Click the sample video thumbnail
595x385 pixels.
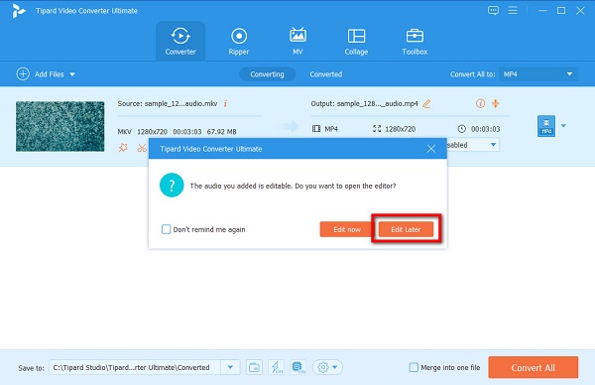(59, 126)
